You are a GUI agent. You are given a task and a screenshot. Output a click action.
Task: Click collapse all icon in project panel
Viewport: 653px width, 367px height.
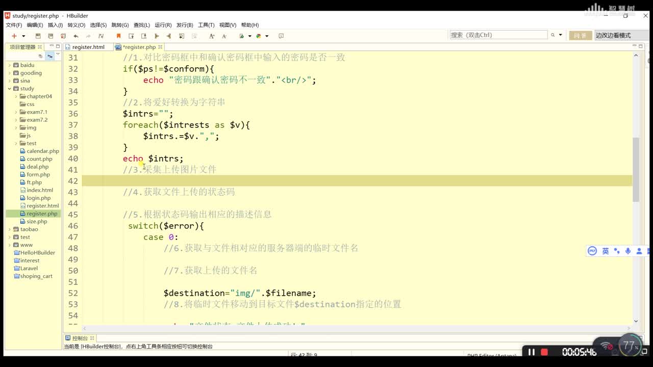pyautogui.click(x=40, y=56)
